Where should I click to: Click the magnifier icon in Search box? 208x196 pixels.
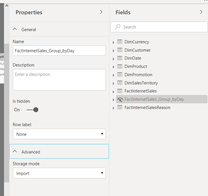pos(117,27)
